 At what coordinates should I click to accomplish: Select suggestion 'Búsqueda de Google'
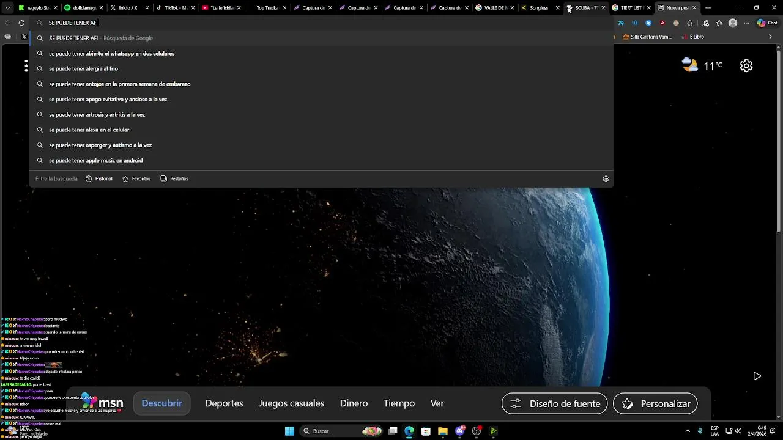[322, 38]
